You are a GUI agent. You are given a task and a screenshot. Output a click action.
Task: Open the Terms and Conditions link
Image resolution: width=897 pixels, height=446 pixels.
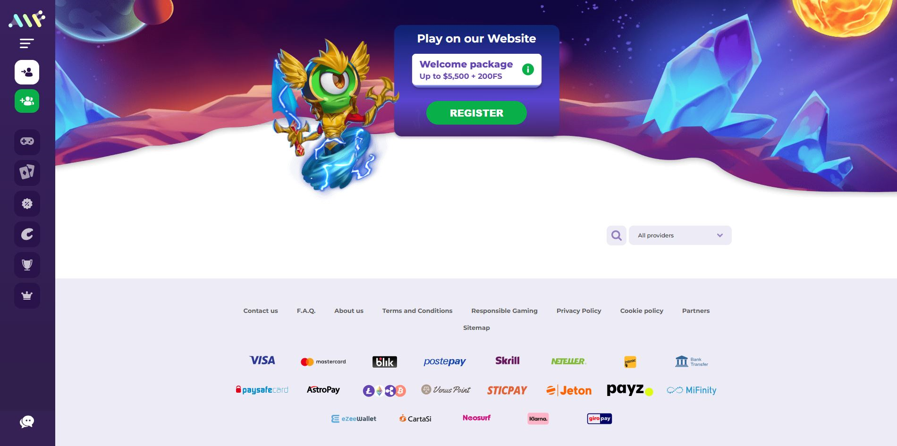tap(417, 311)
